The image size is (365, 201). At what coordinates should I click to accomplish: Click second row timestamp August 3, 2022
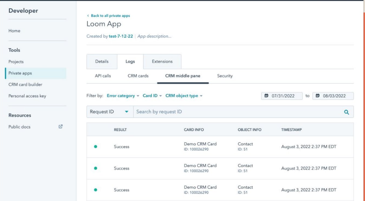309,168
